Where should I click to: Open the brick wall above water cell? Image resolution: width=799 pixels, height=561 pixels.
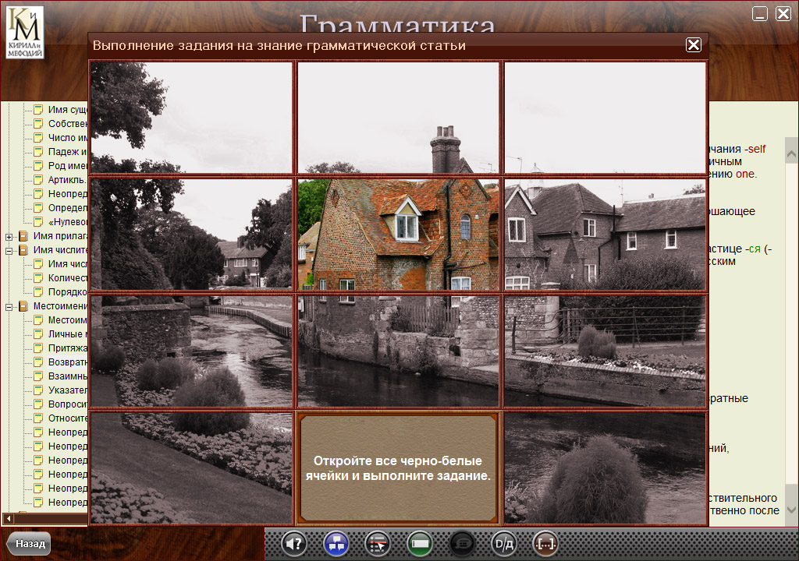(x=399, y=351)
